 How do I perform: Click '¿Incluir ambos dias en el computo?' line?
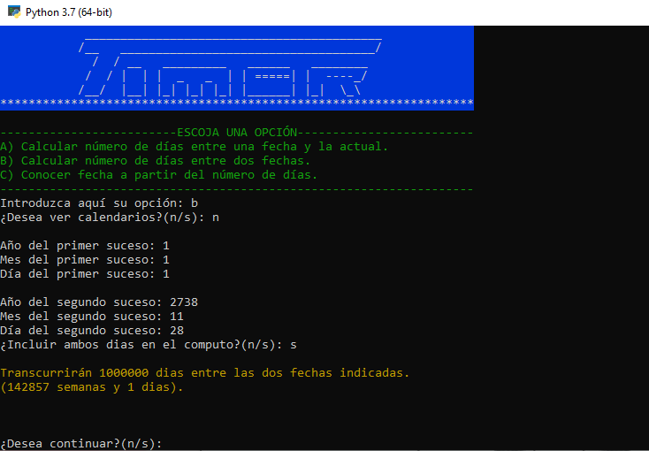pos(149,345)
